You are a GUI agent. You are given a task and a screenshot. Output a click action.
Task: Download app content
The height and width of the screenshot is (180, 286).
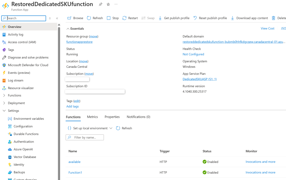[x=249, y=18]
